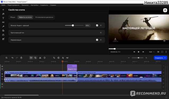The width and height of the screenshot is (169, 99).
Task: Open the transition wizard on timeline toolbar
Action: pyautogui.click(x=67, y=58)
